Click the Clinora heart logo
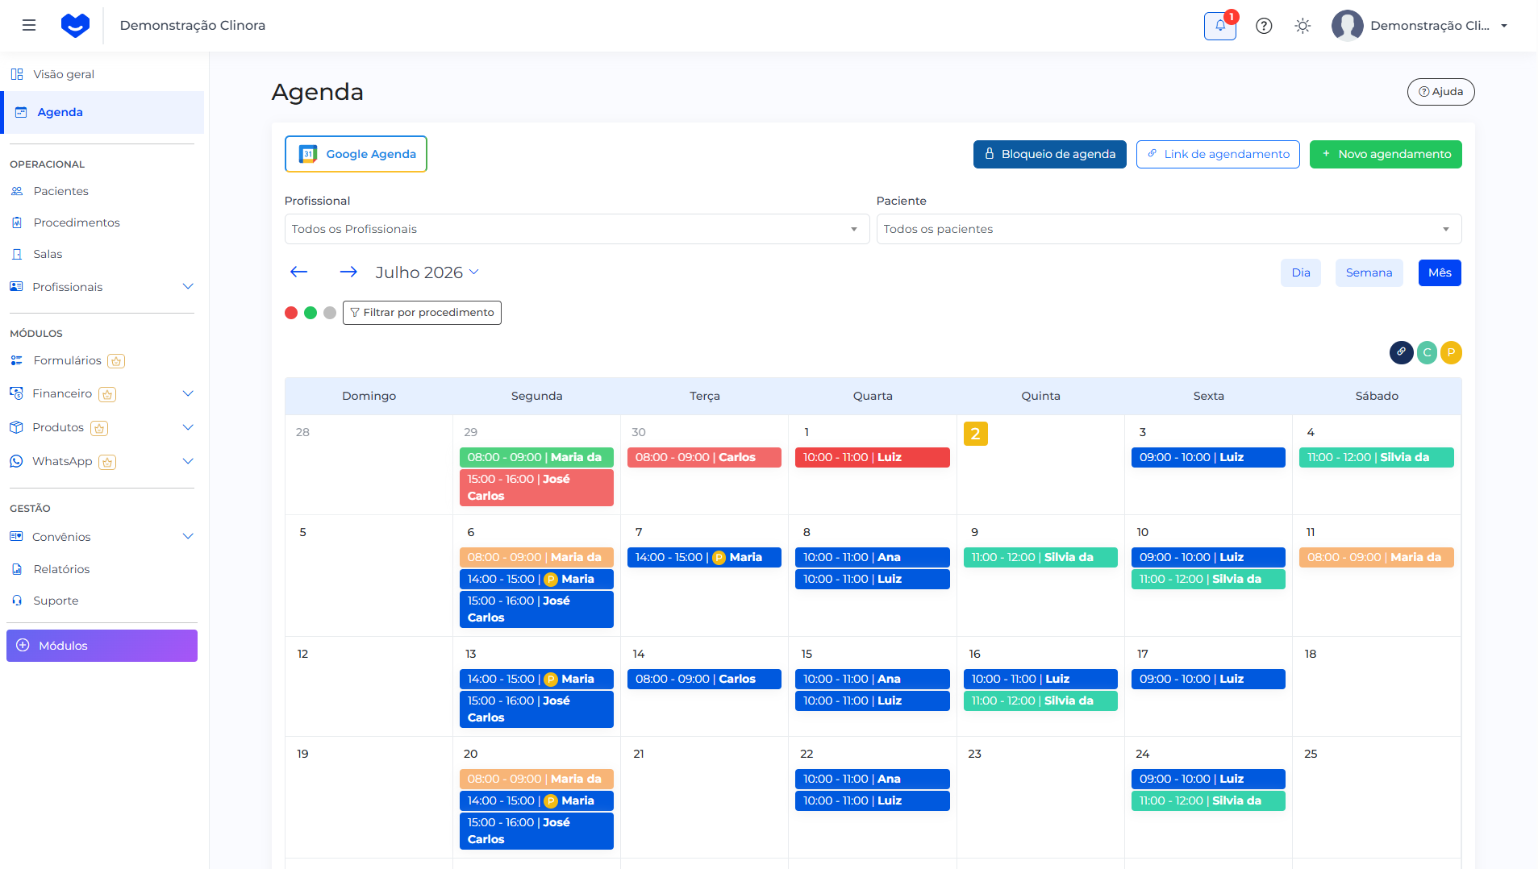This screenshot has height=869, width=1538. (75, 25)
